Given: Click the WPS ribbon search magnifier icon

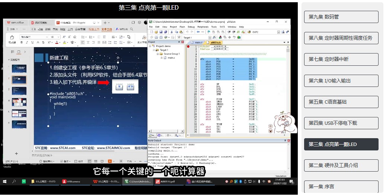Looking at the screenshot, I should click(x=132, y=29).
